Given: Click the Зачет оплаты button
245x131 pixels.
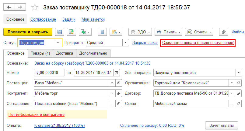Looking at the screenshot, I should point(221,126).
